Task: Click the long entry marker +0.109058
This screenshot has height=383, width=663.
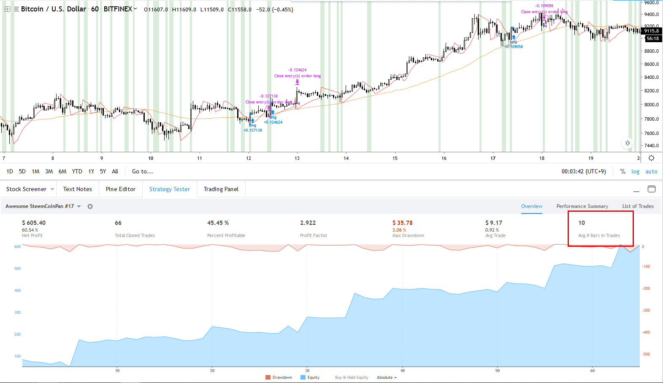Action: pos(514,37)
